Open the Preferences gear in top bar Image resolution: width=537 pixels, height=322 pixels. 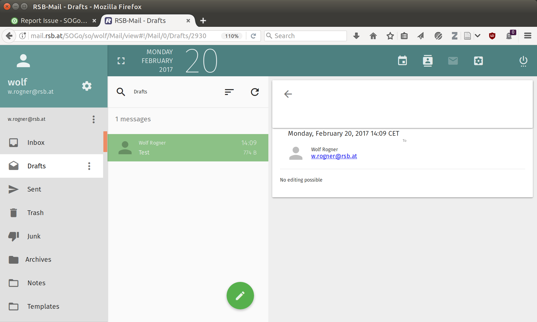478,61
